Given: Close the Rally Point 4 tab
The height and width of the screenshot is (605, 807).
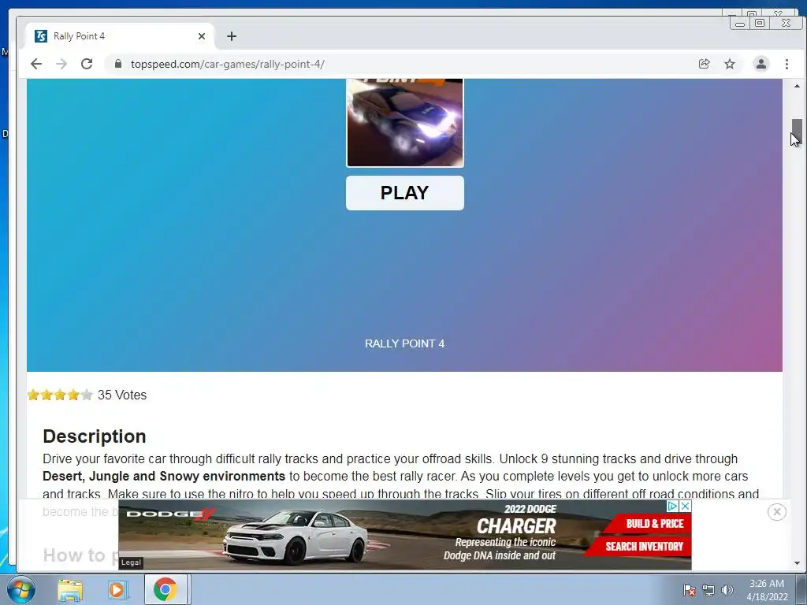Looking at the screenshot, I should (x=202, y=36).
